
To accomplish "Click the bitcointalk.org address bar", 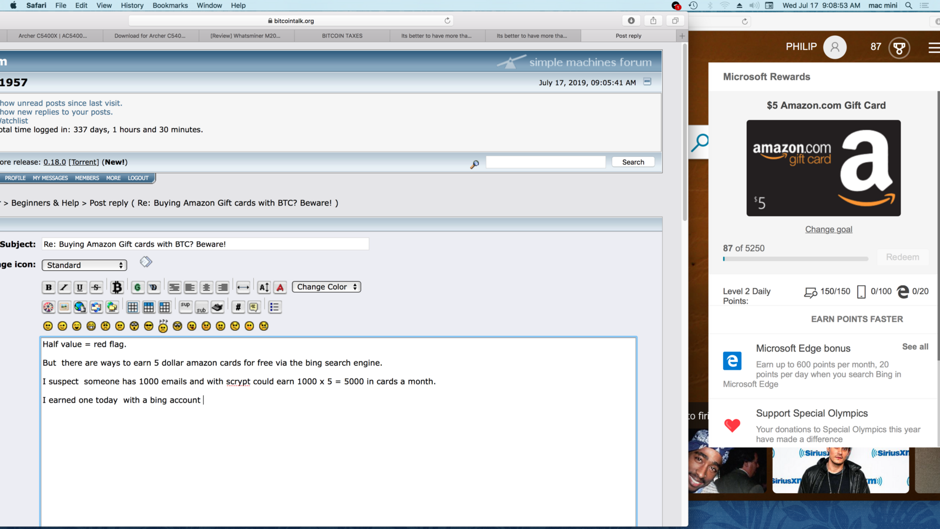I will pos(292,21).
